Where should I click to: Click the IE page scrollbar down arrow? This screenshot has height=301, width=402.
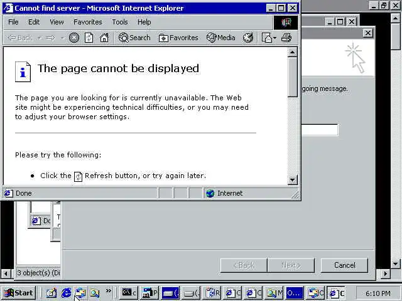pos(293,180)
